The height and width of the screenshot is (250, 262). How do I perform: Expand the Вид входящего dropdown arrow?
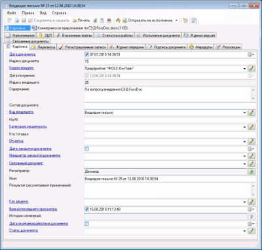coord(244,113)
